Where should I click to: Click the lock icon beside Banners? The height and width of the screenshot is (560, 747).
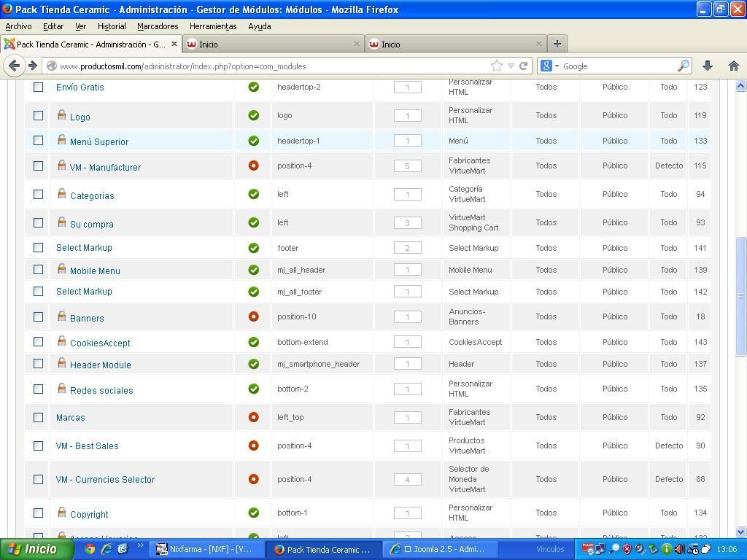pos(61,316)
